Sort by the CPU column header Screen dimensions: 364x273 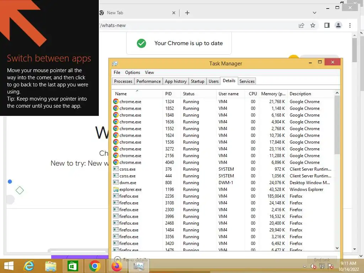pyautogui.click(x=252, y=94)
